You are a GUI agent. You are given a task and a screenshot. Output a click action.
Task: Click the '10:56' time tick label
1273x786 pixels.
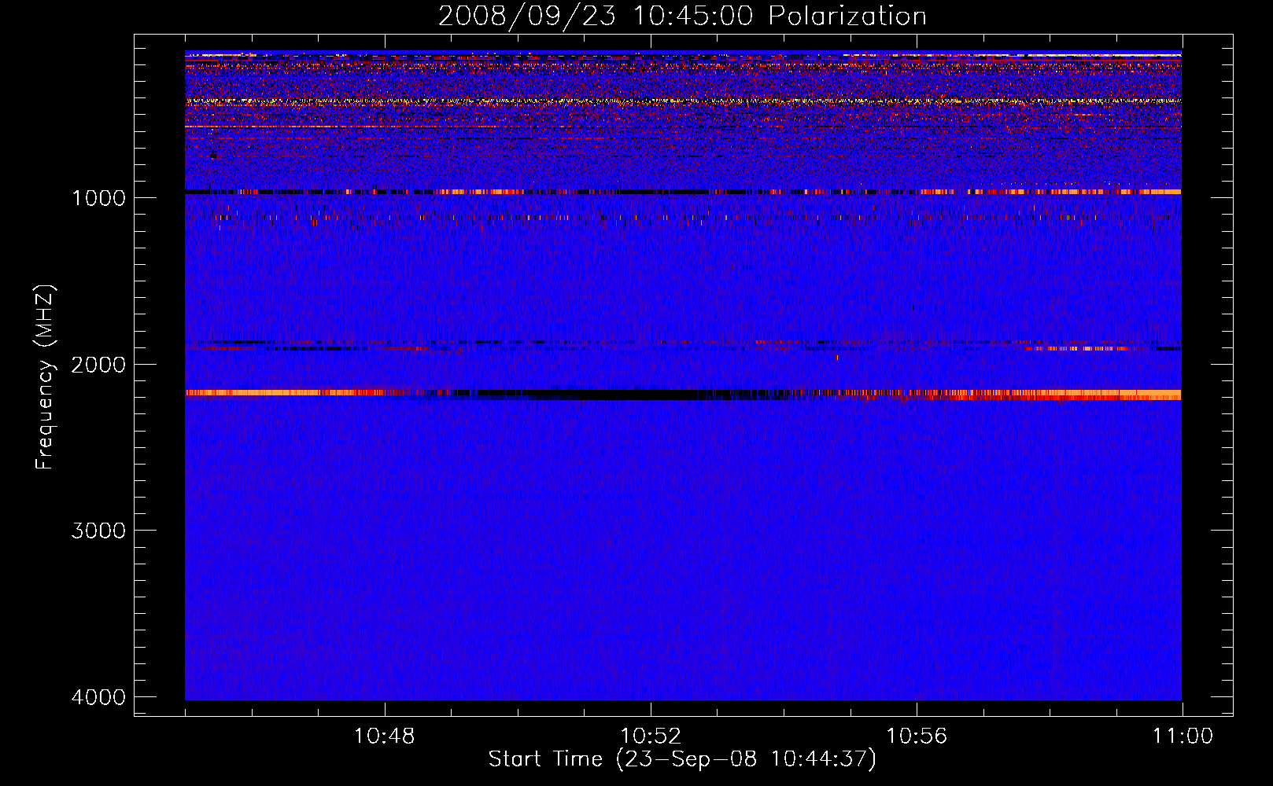(917, 736)
